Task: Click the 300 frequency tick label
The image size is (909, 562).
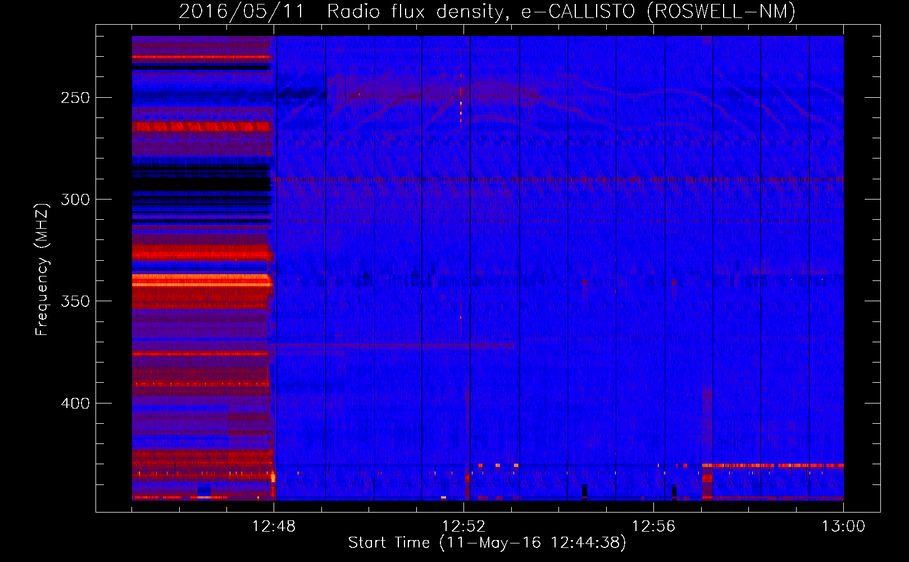Action: click(75, 200)
